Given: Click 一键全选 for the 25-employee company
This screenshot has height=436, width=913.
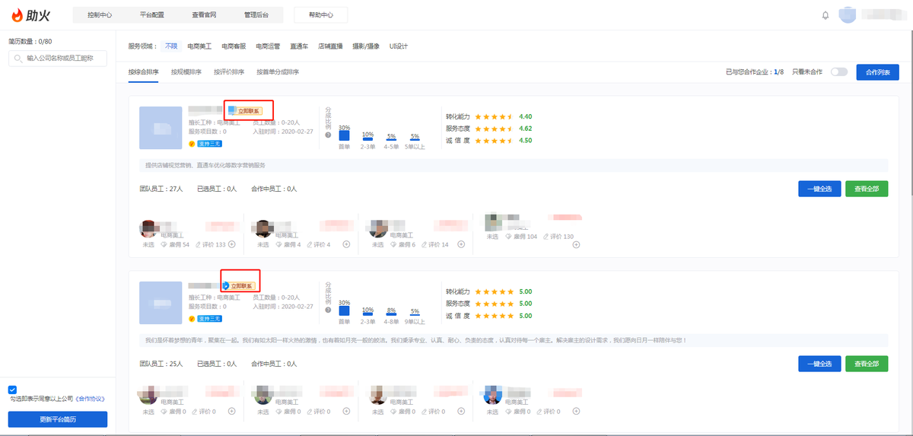Looking at the screenshot, I should pyautogui.click(x=819, y=364).
